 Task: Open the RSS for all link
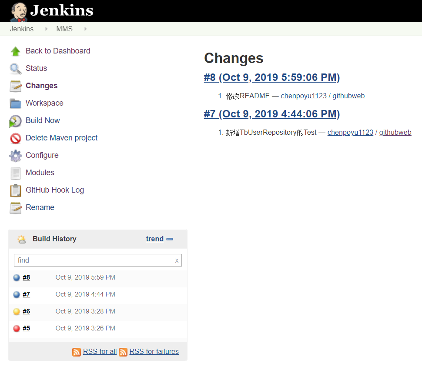100,351
